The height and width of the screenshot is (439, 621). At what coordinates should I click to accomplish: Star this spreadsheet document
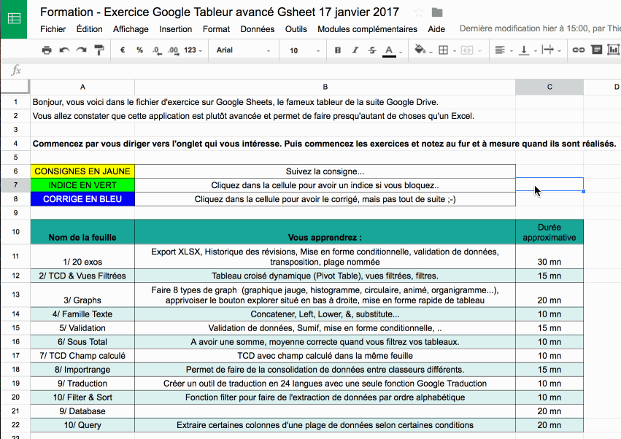coord(419,12)
